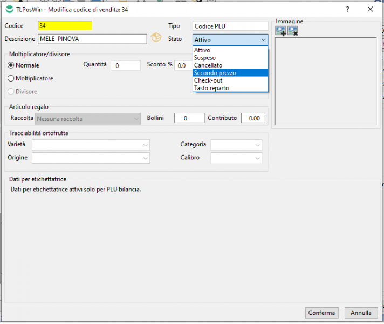This screenshot has width=384, height=324.
Task: Click the Annulla button
Action: (x=361, y=313)
